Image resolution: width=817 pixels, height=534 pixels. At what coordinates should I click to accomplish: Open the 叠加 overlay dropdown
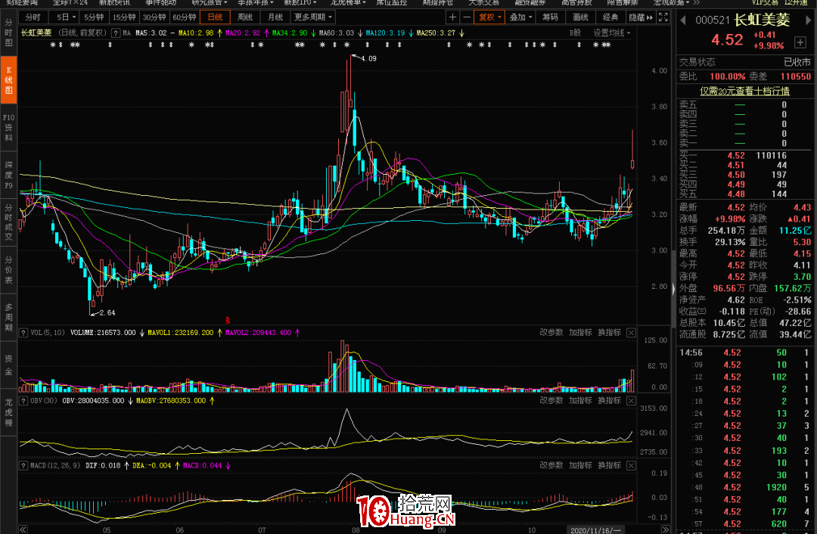pyautogui.click(x=520, y=17)
